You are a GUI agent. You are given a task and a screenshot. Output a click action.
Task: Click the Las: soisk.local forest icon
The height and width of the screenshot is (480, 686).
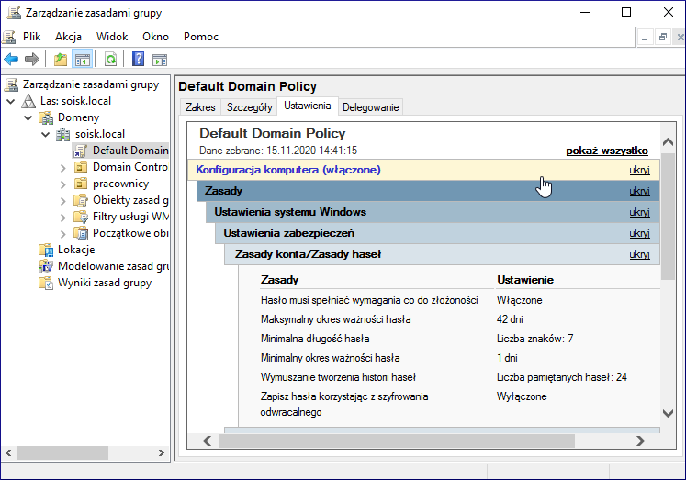[28, 101]
